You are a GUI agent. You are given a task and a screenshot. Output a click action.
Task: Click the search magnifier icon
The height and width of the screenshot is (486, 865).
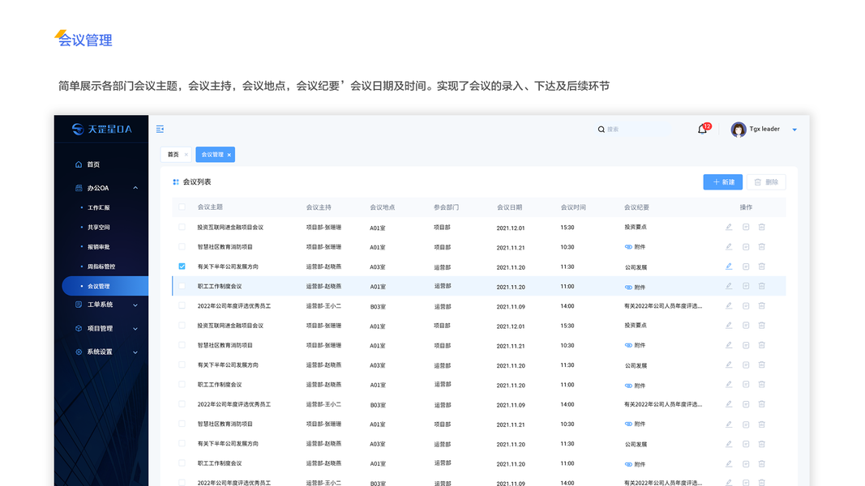tap(601, 130)
